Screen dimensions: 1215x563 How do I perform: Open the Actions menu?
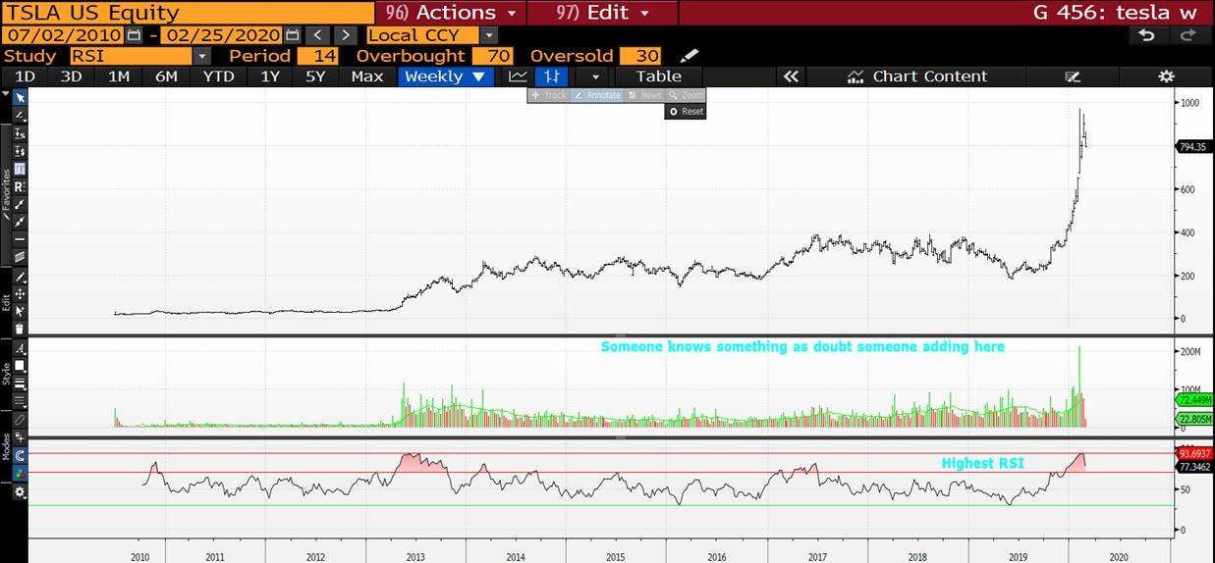click(x=451, y=13)
